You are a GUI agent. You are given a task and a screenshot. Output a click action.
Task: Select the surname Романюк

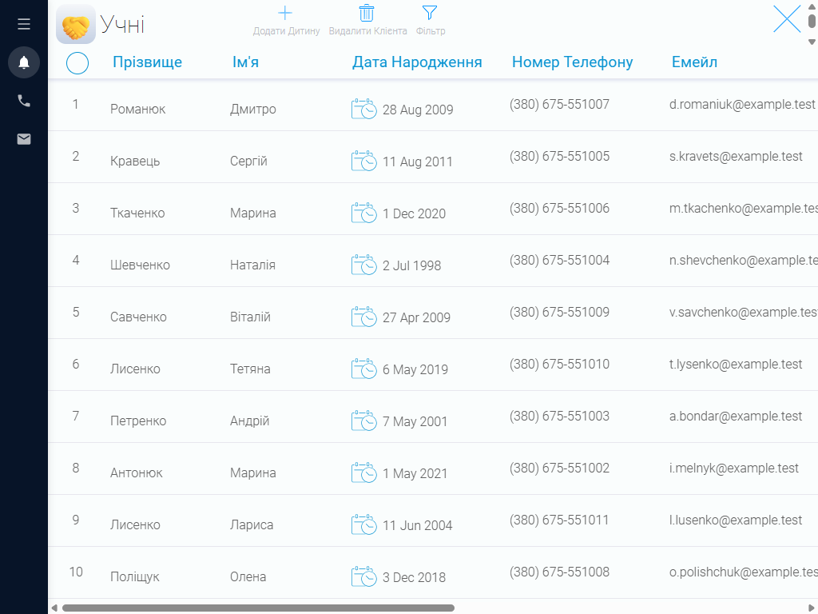click(x=137, y=109)
